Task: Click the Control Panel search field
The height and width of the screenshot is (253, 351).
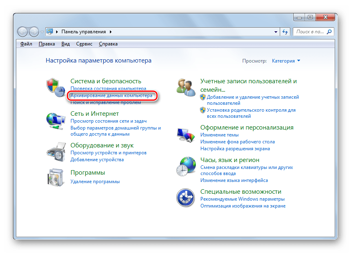Action: [x=309, y=32]
